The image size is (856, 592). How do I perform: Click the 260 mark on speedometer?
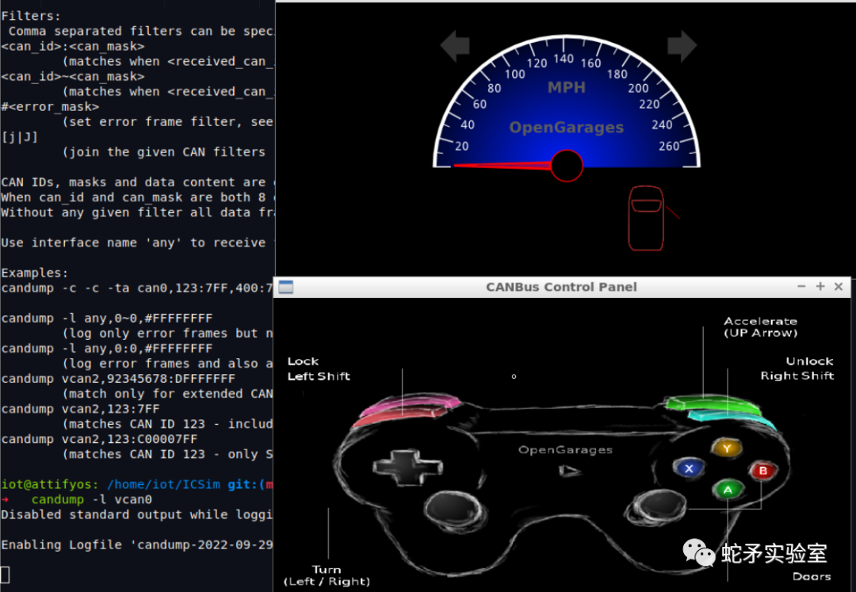[669, 147]
